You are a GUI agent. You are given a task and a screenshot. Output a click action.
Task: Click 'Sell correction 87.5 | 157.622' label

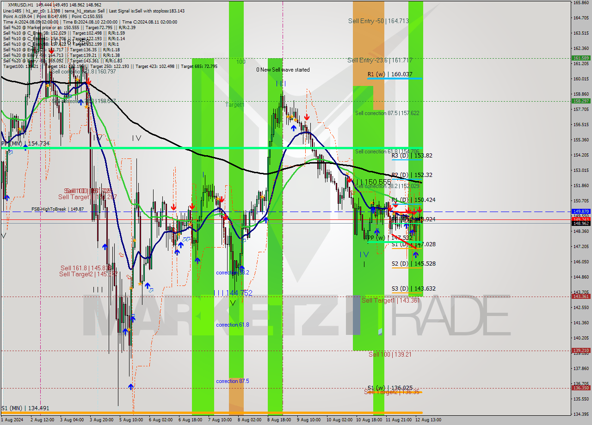pyautogui.click(x=387, y=113)
